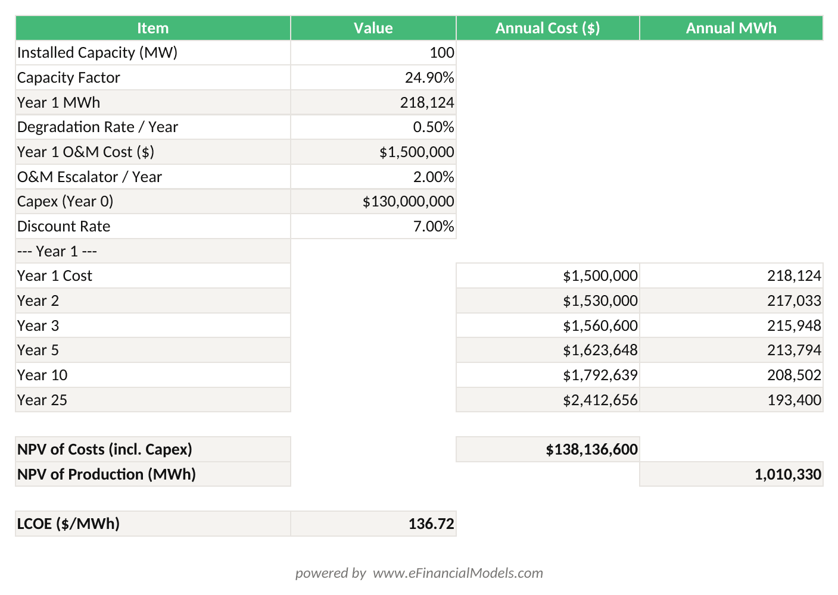Select the 215,948 annual MWh cell

coord(731,325)
